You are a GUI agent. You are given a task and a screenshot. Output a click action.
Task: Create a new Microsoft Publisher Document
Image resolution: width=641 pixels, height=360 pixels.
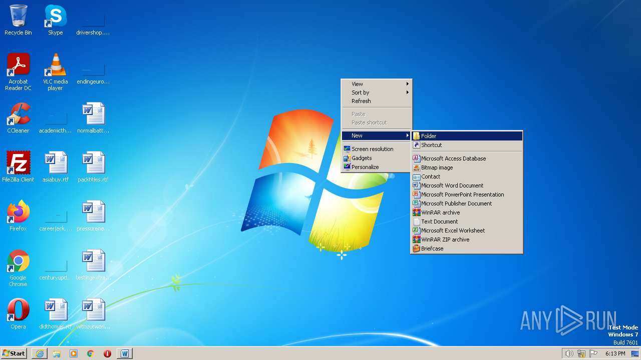tap(467, 203)
